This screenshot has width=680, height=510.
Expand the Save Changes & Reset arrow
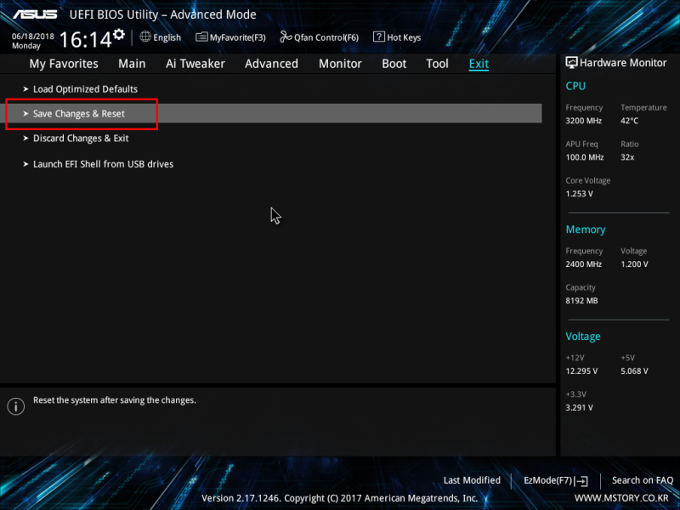tap(25, 114)
